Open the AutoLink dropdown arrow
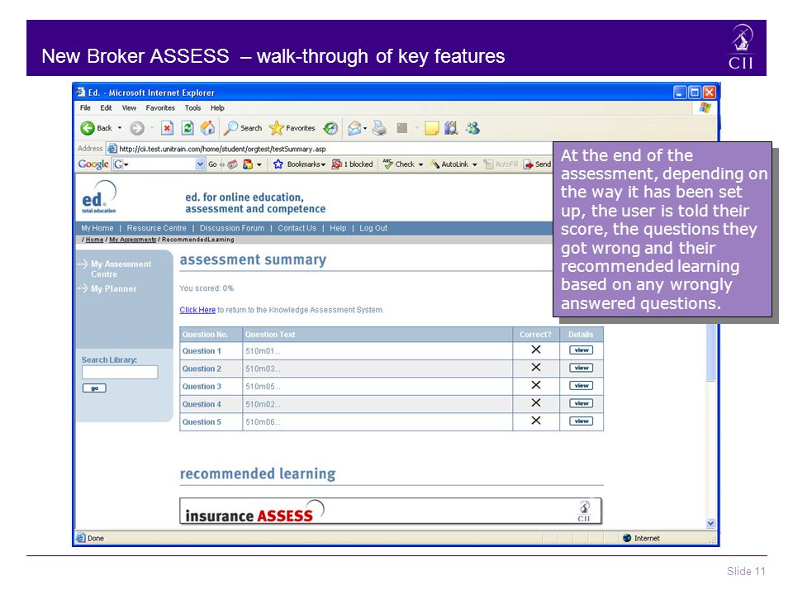Screen dimensions: 793x595 474,164
